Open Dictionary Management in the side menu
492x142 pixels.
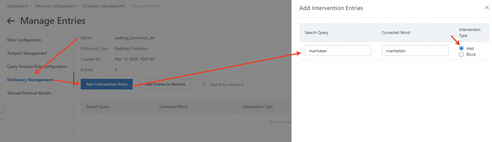(30, 80)
